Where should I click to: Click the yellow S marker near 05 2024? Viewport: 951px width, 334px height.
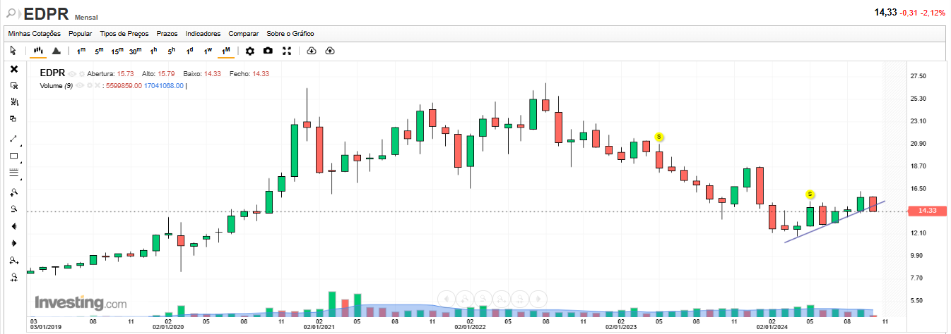(x=810, y=194)
